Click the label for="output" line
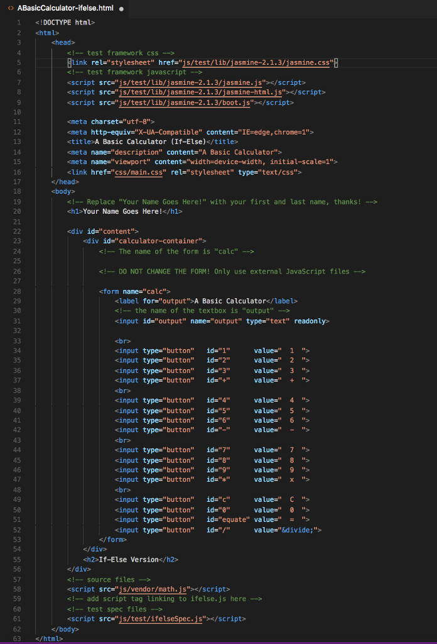 coord(206,301)
